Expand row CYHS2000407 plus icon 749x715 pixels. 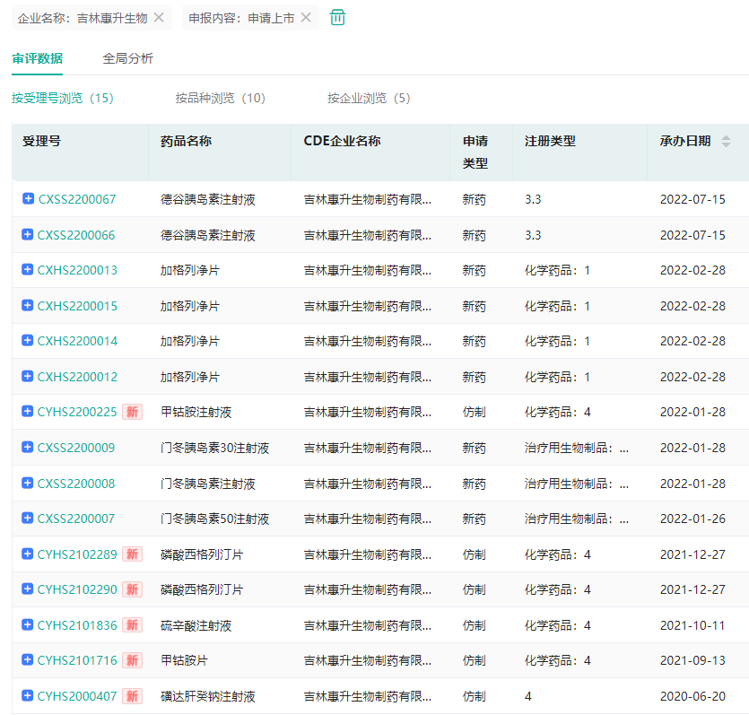pyautogui.click(x=28, y=696)
